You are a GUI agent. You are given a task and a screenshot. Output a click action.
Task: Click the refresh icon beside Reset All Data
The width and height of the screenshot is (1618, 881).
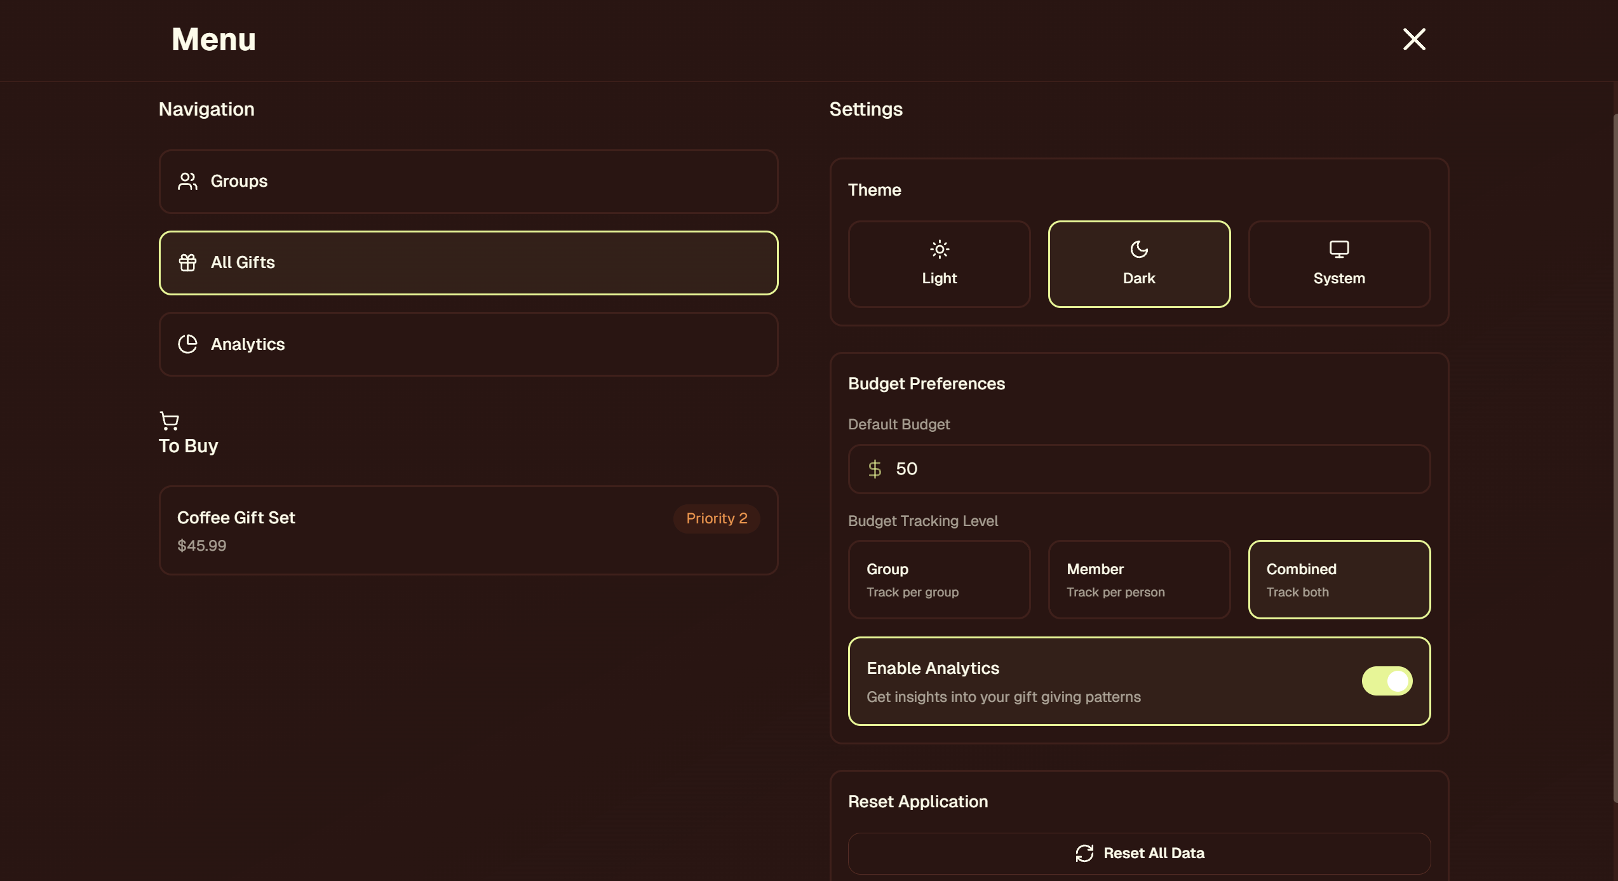1084,853
